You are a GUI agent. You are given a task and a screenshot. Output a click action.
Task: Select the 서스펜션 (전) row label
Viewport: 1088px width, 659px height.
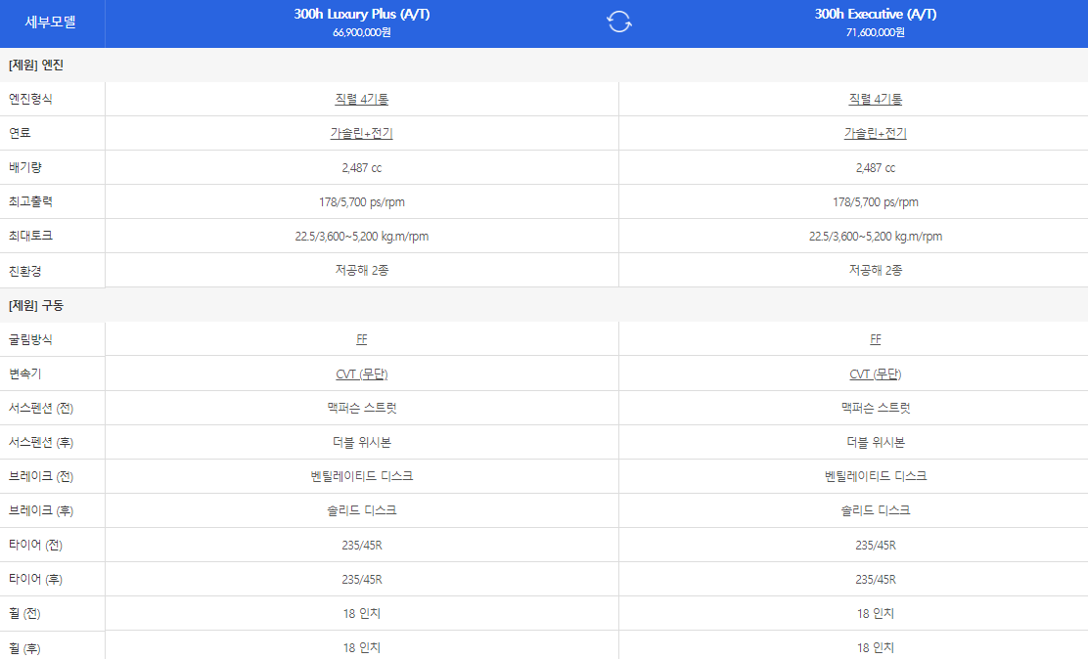[41, 408]
